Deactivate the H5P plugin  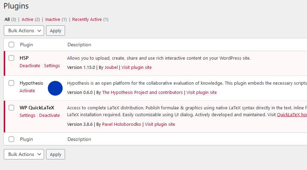(30, 66)
